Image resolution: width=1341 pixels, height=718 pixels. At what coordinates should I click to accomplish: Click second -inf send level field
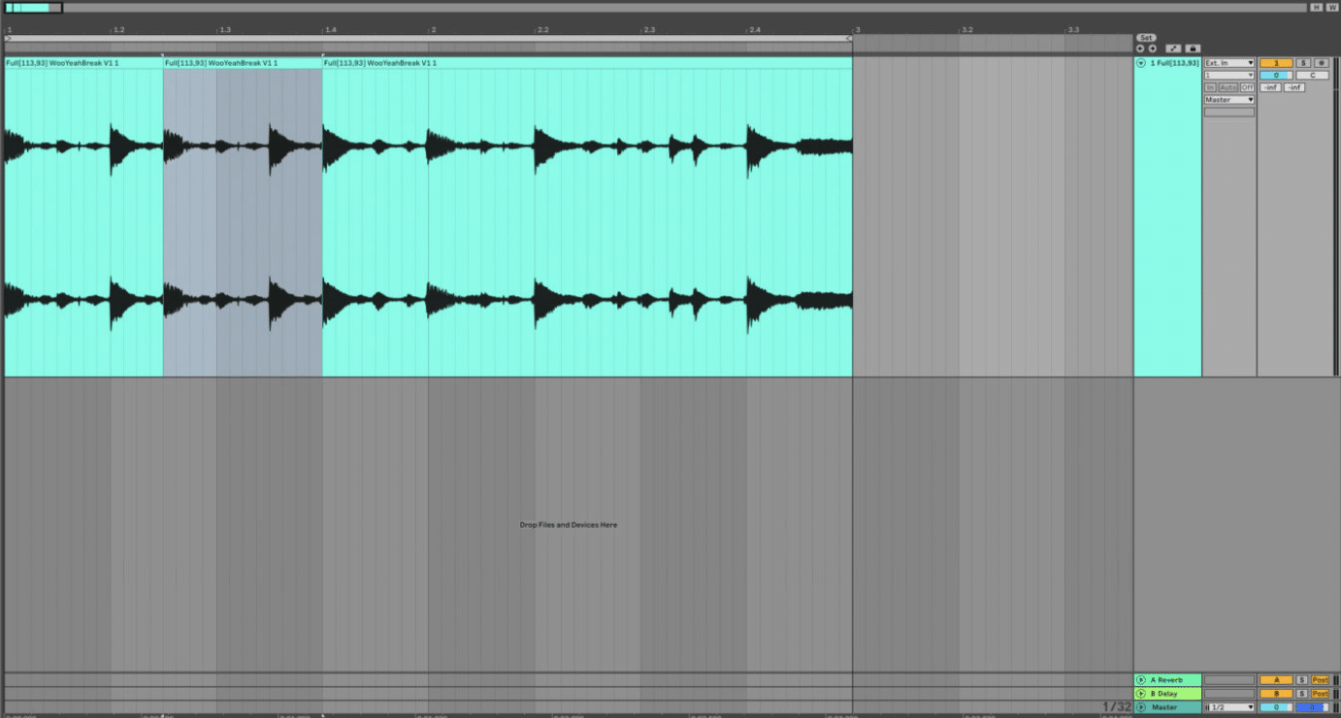[1294, 87]
